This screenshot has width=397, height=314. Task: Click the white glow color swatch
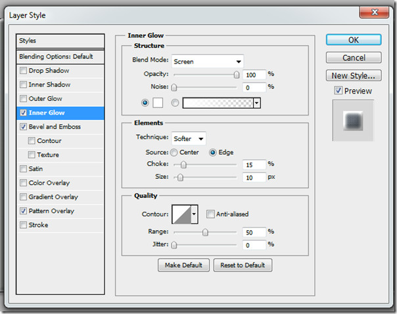[158, 103]
